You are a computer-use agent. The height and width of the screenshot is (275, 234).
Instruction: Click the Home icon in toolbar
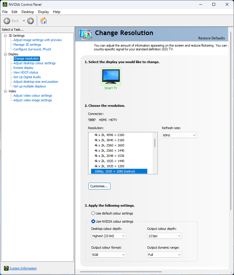[43, 21]
